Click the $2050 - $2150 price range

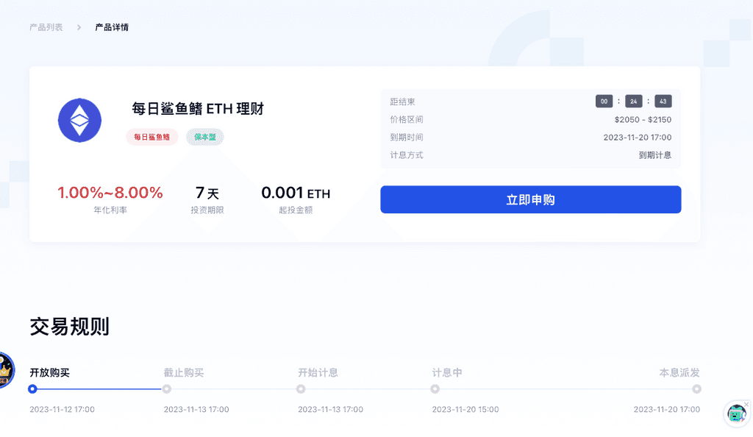click(643, 119)
